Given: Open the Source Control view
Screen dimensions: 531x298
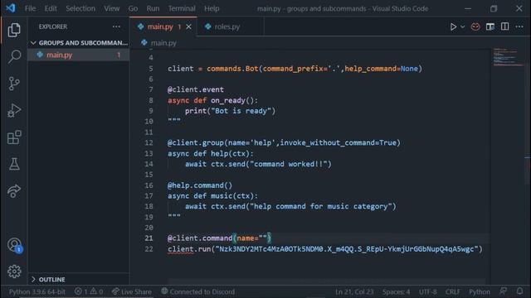Looking at the screenshot, I should point(14,84).
